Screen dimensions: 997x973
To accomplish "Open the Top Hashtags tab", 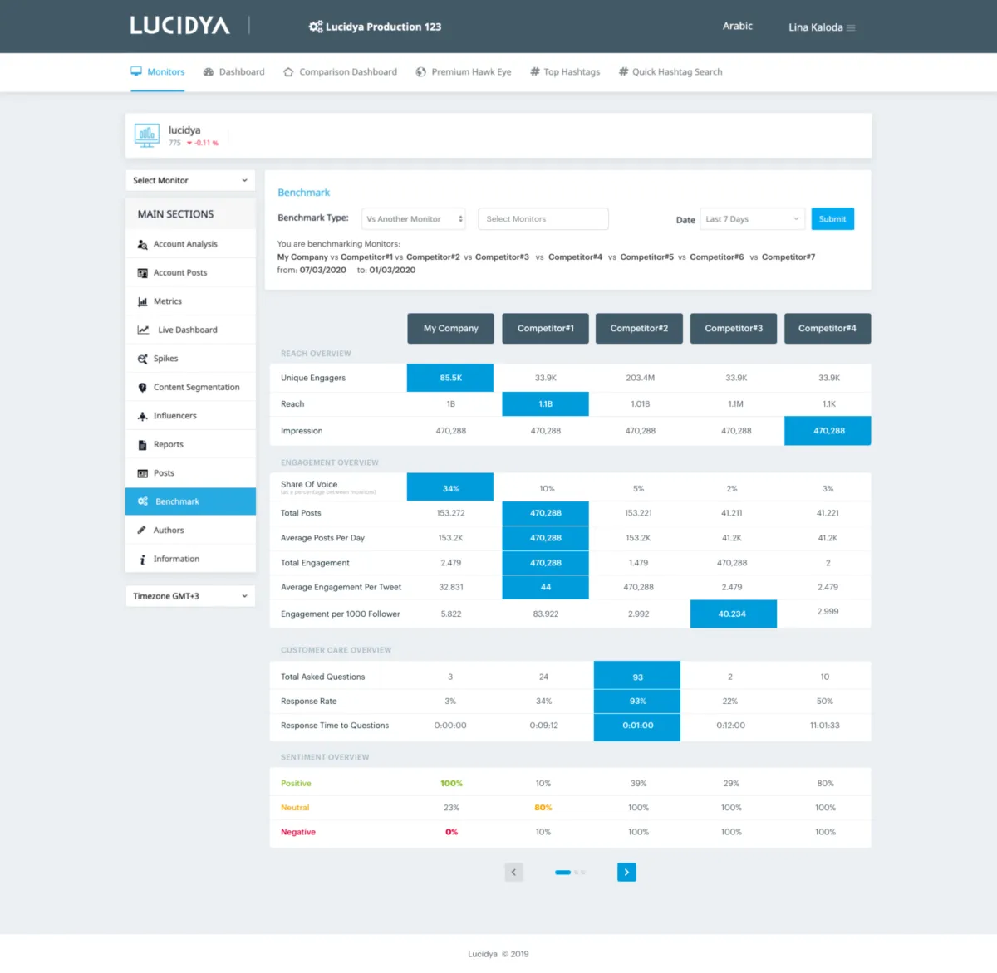I will click(566, 72).
